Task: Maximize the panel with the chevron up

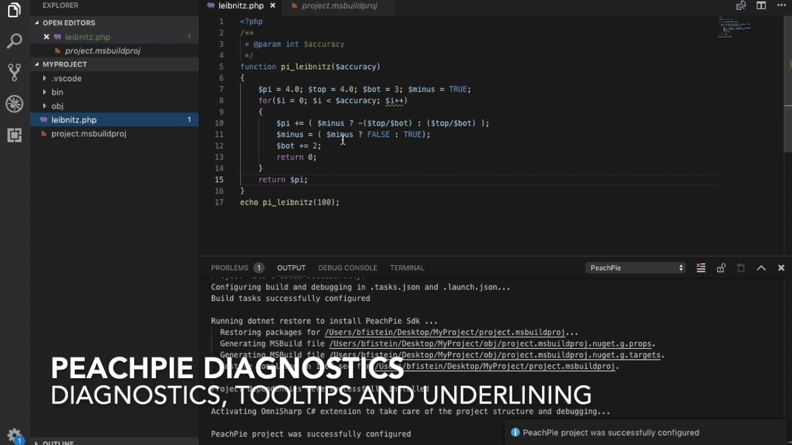Action: [761, 268]
